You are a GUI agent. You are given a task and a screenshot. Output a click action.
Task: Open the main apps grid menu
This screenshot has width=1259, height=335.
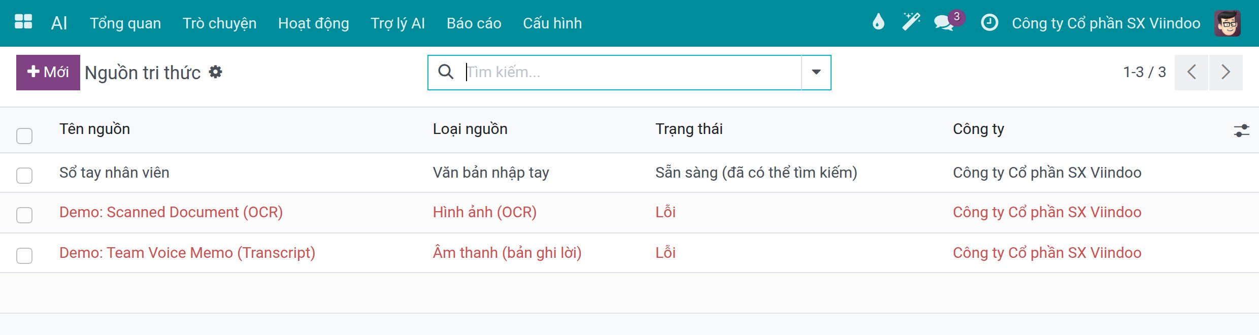(x=23, y=22)
